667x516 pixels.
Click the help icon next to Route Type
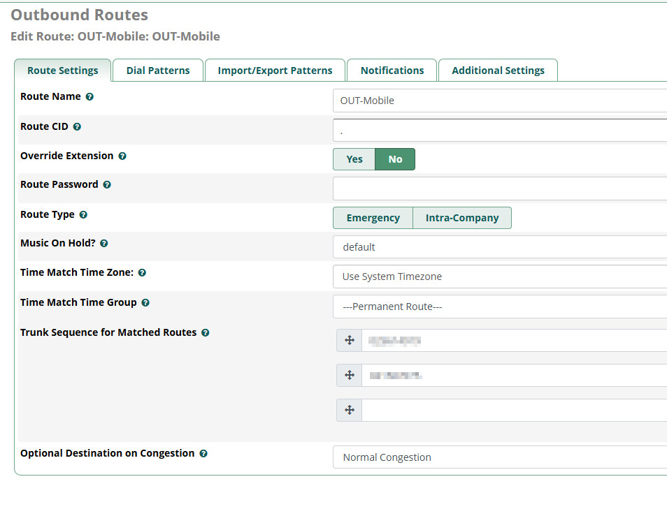83,215
